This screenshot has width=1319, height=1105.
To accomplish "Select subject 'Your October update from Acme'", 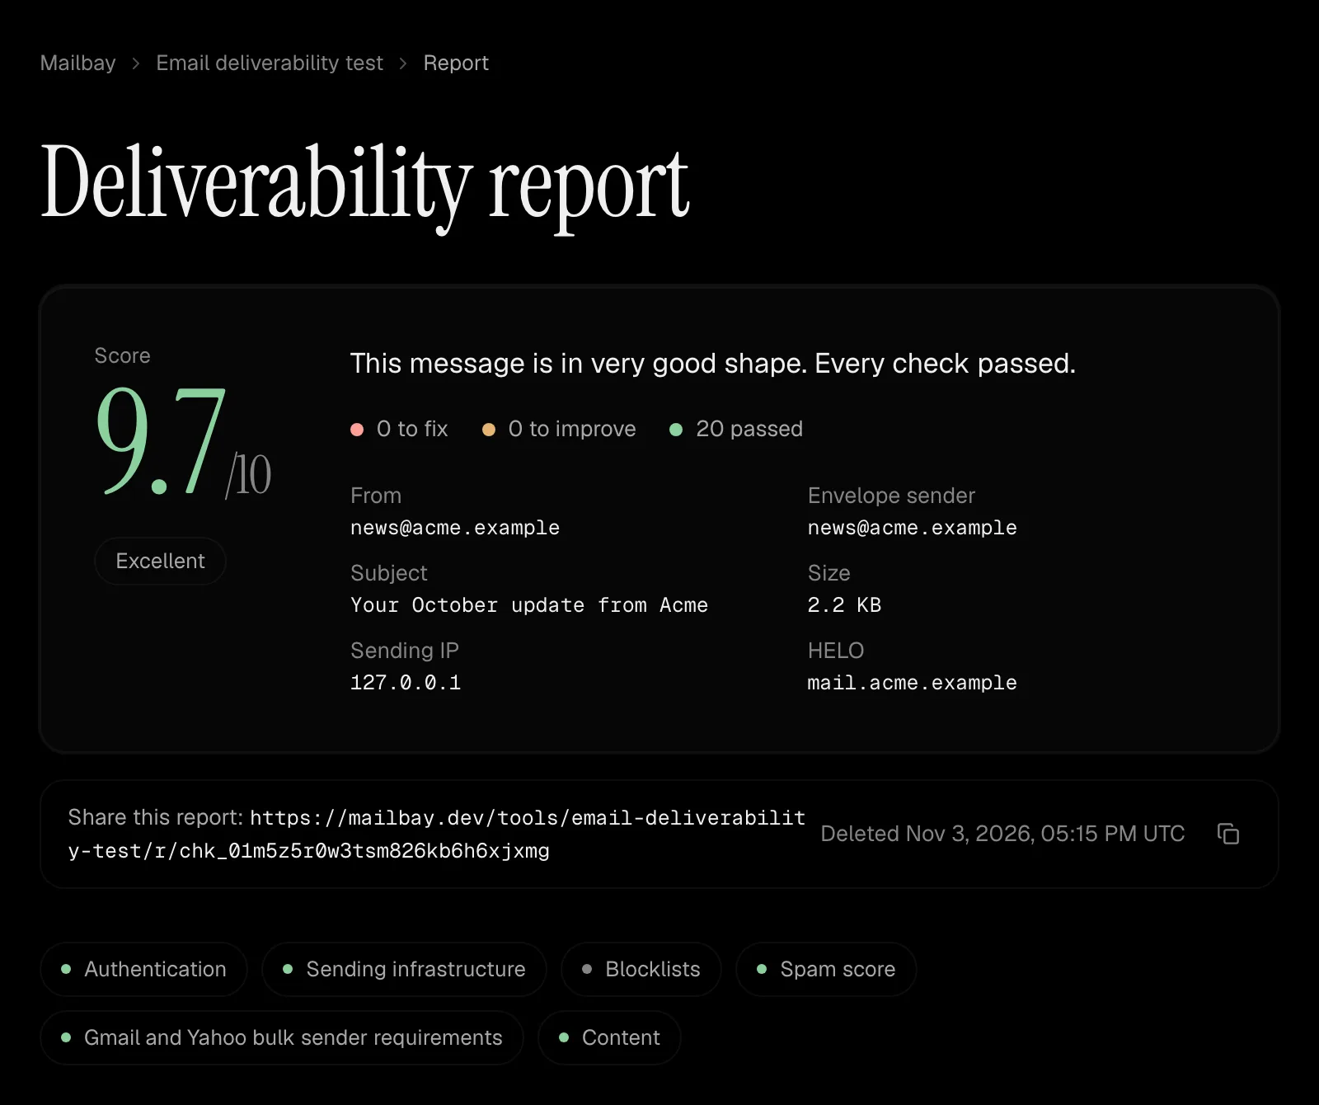I will [x=529, y=605].
